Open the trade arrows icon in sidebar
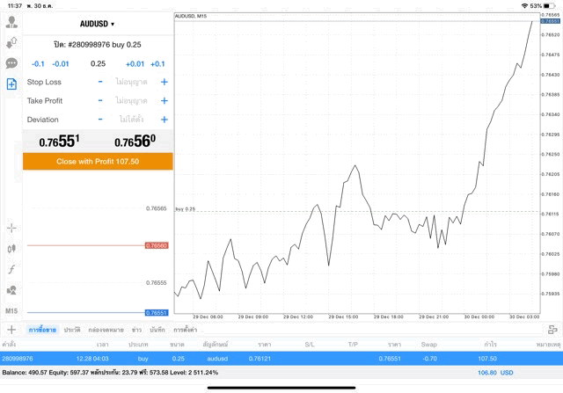The image size is (563, 393). tap(11, 43)
